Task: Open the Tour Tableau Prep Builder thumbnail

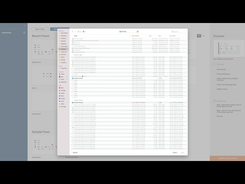Action: (229, 48)
